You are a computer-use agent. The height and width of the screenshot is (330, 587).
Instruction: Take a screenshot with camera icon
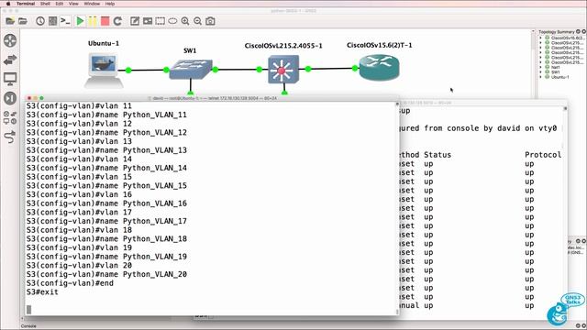(x=210, y=21)
